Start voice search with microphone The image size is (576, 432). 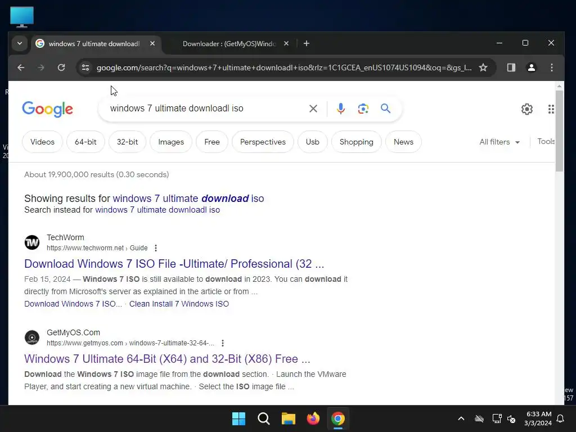coord(340,109)
